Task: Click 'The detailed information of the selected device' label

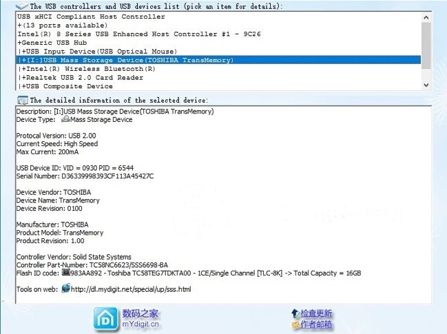Action: point(119,101)
